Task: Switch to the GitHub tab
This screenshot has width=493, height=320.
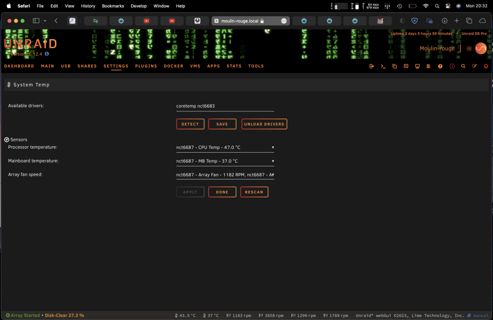Action: coord(198,21)
